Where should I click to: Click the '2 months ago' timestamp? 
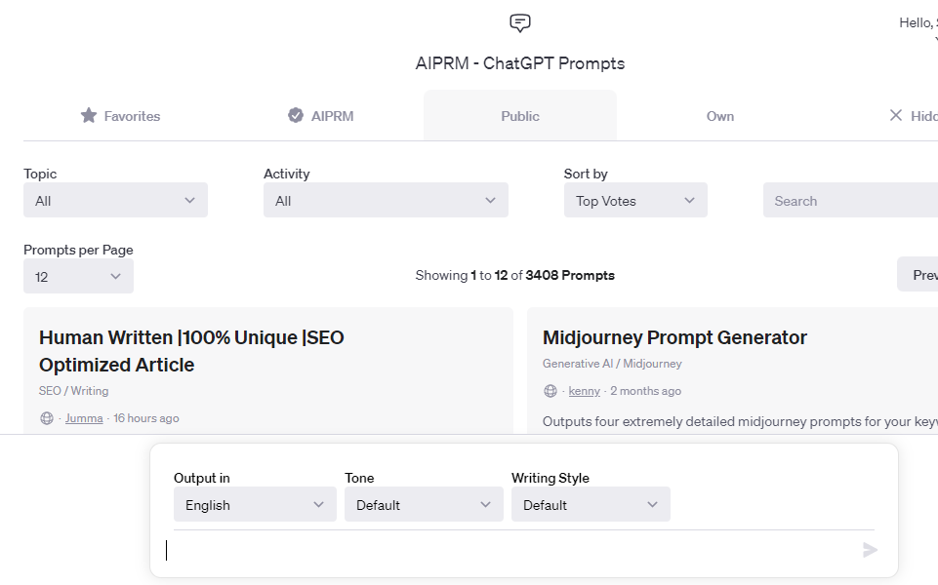click(645, 391)
